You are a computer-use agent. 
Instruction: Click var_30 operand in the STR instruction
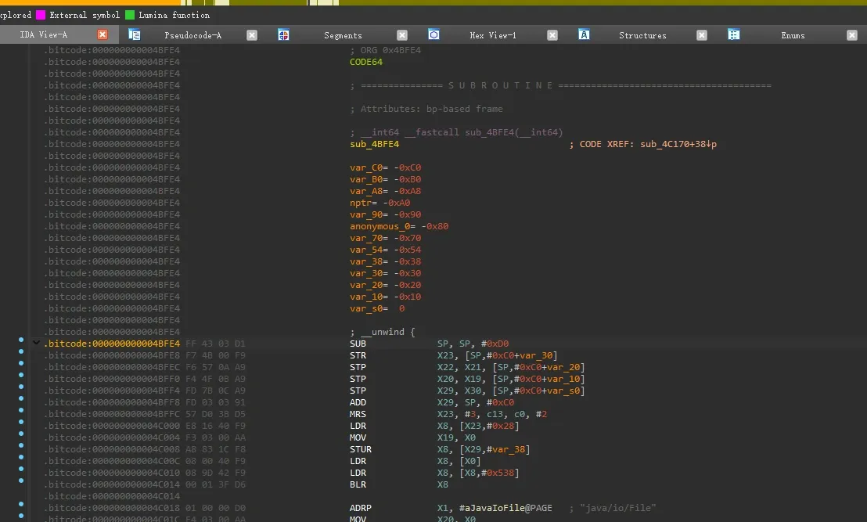[536, 355]
